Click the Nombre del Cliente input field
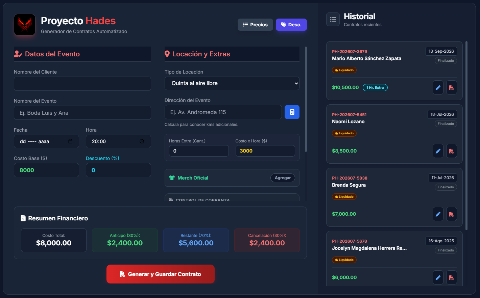This screenshot has height=298, width=480. click(x=82, y=84)
